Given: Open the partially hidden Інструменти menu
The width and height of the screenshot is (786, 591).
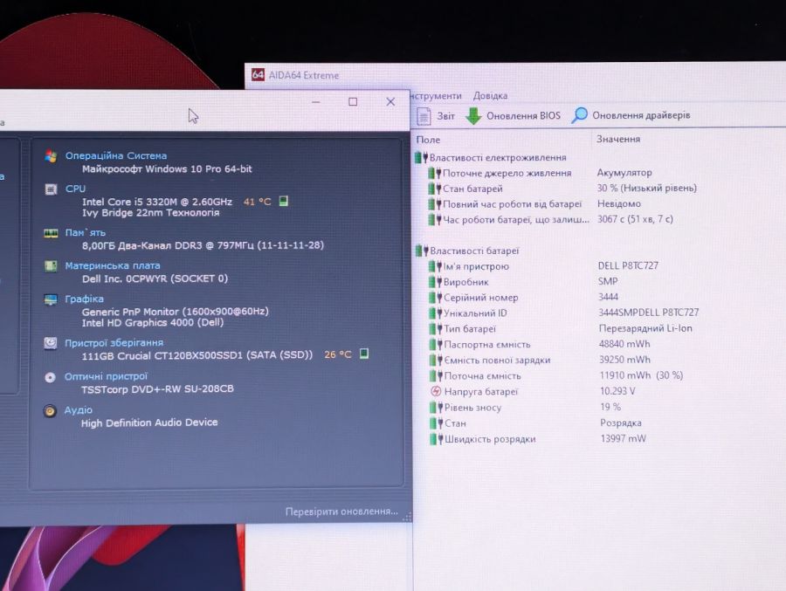Looking at the screenshot, I should pyautogui.click(x=436, y=95).
